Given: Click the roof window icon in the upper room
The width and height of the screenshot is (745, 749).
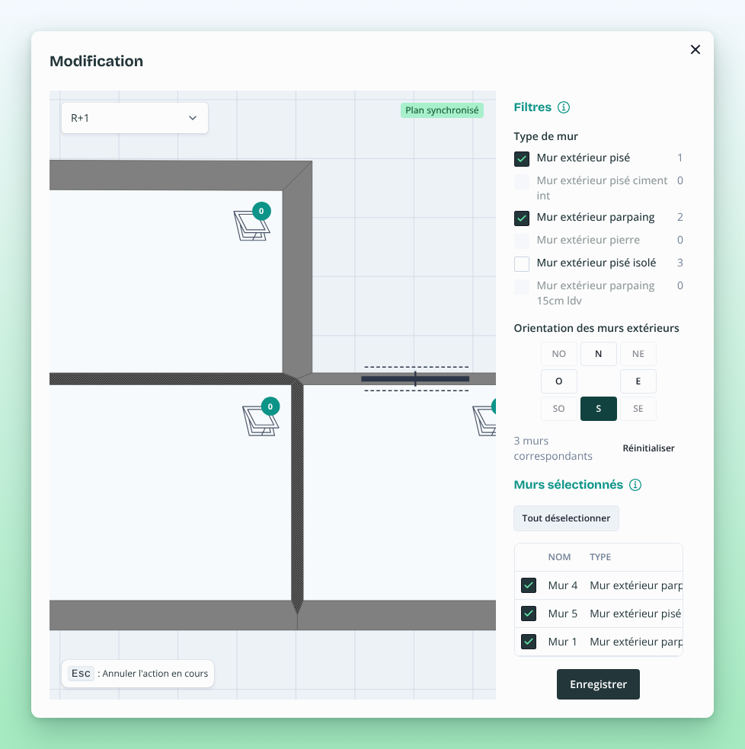Looking at the screenshot, I should pyautogui.click(x=251, y=225).
